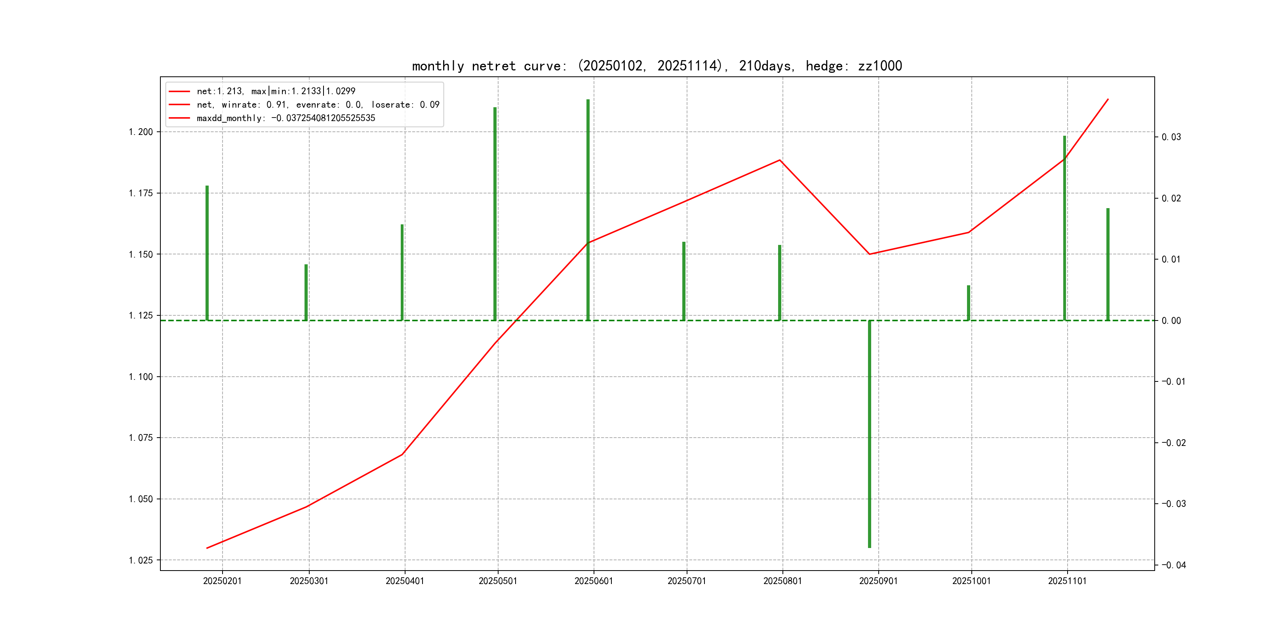Click the last green bar after 20251101
Screen dimensions: 1283x641
click(1108, 264)
